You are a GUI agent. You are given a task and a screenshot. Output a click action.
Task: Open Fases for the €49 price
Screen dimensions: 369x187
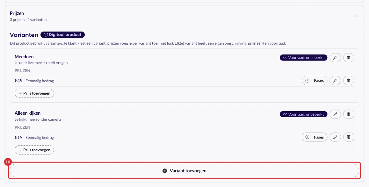315,81
